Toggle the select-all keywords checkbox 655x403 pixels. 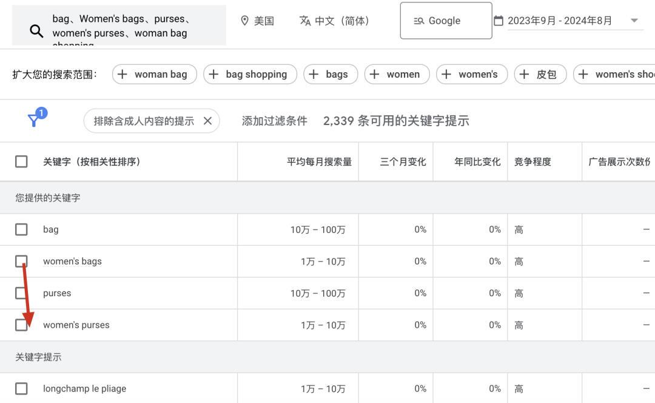point(21,161)
